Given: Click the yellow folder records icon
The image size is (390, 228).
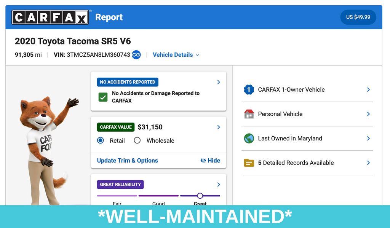Looking at the screenshot, I should click(x=249, y=163).
